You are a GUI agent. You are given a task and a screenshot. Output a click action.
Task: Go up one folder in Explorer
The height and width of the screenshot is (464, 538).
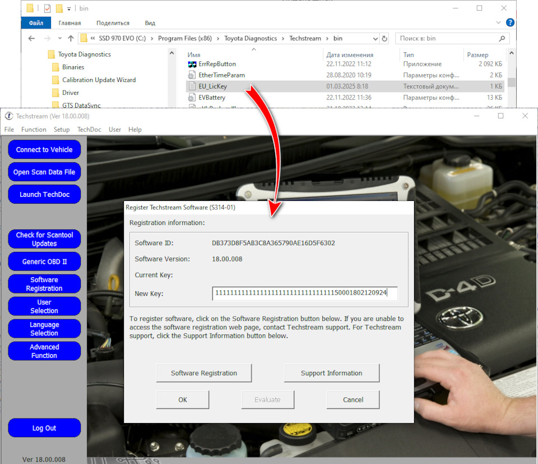pyautogui.click(x=71, y=39)
